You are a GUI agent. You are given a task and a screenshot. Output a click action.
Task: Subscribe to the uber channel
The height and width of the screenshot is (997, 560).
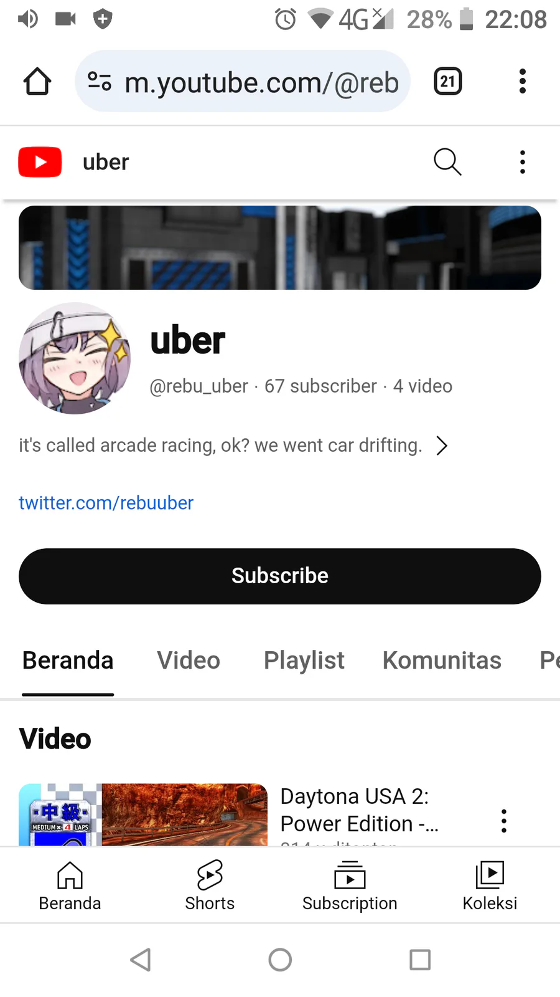280,576
